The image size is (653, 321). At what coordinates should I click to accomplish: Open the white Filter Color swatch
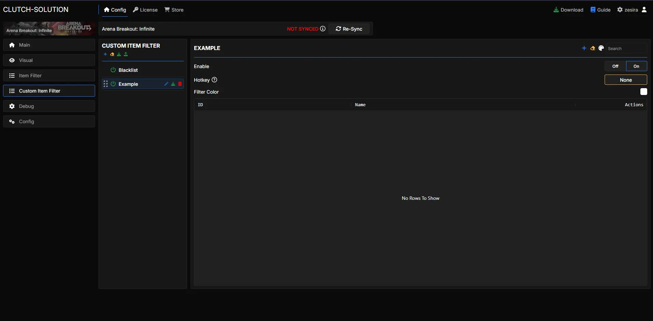643,92
